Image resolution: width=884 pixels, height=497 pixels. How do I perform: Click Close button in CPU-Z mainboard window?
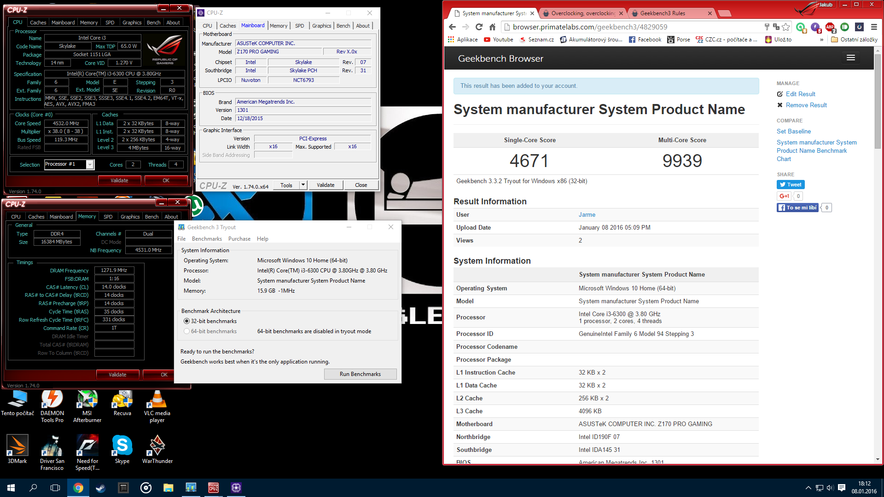pyautogui.click(x=361, y=185)
